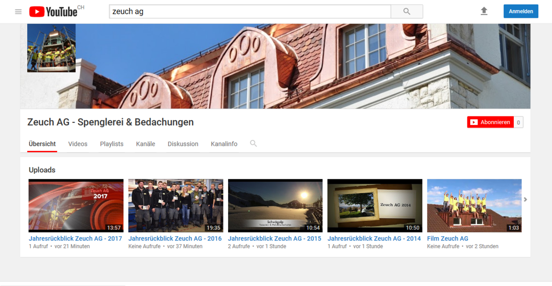Subscribe with the Abonnieren button
This screenshot has width=552, height=286.
490,122
